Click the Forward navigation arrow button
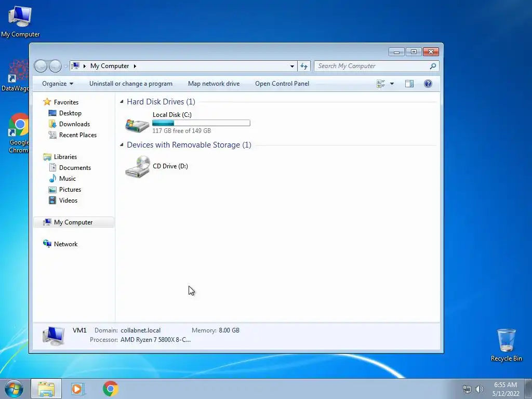 point(55,66)
